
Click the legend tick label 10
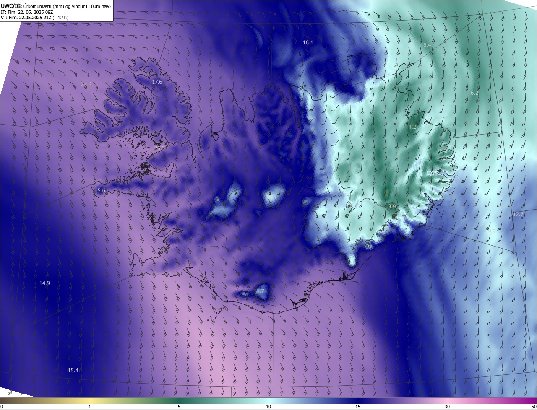pos(268,407)
